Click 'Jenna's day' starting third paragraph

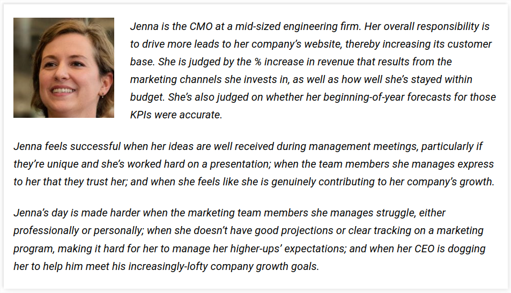pyautogui.click(x=41, y=213)
